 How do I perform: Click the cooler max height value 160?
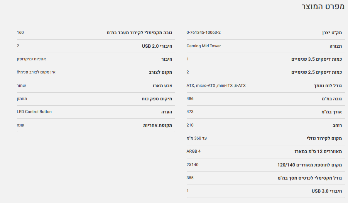20,33
